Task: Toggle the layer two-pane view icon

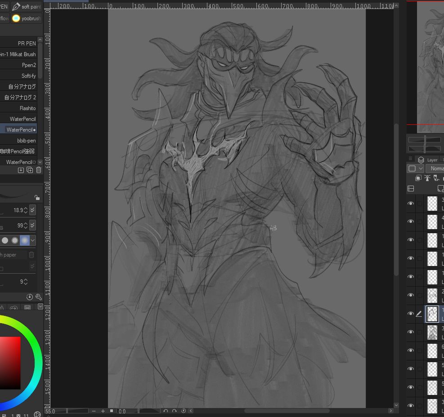Action: tap(411, 188)
